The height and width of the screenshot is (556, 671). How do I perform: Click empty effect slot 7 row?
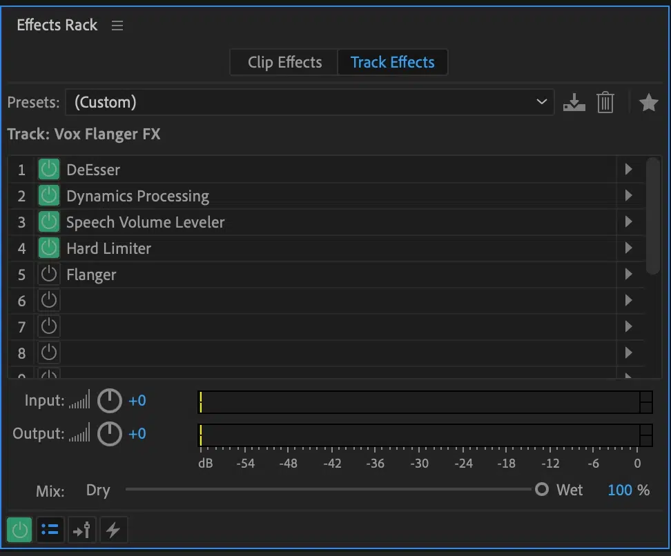326,327
